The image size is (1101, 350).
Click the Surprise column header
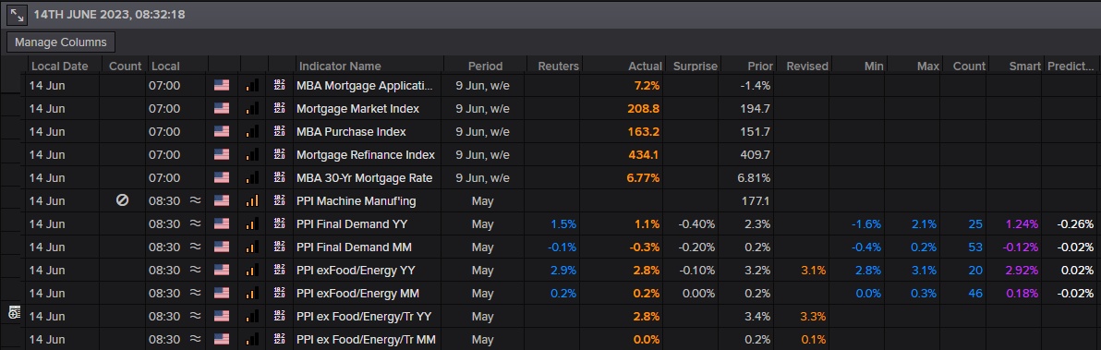coord(696,66)
